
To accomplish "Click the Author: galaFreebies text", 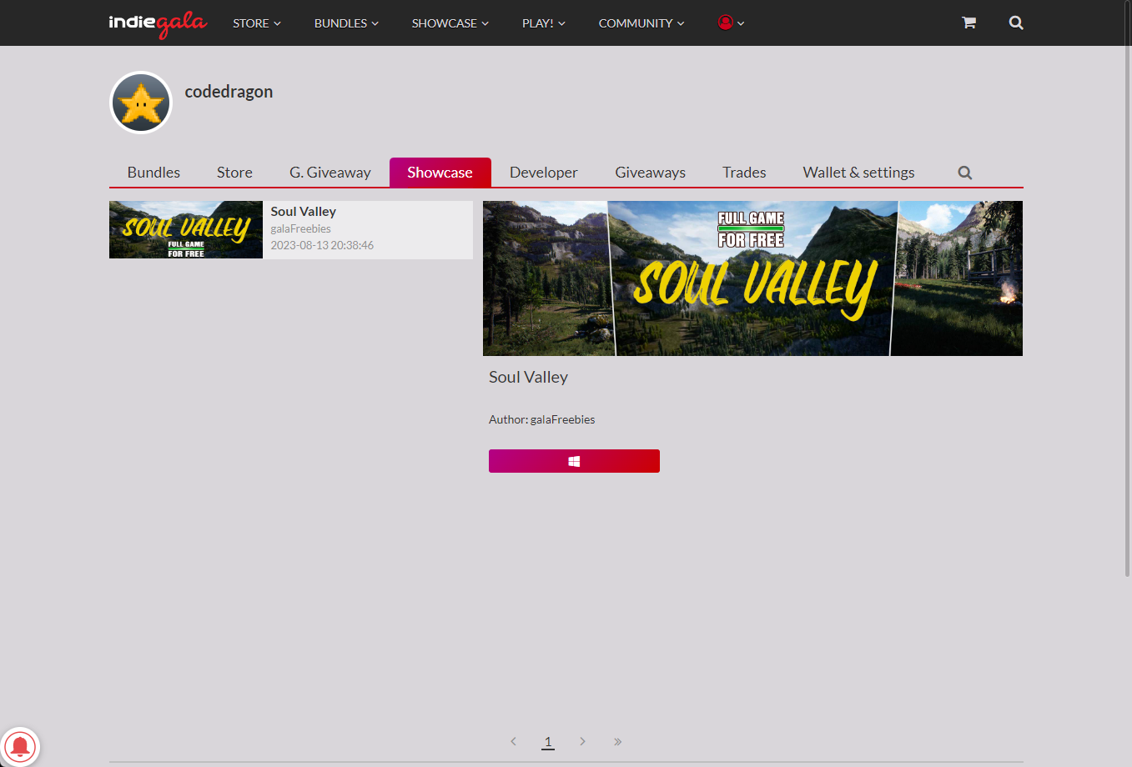I will [x=542, y=419].
